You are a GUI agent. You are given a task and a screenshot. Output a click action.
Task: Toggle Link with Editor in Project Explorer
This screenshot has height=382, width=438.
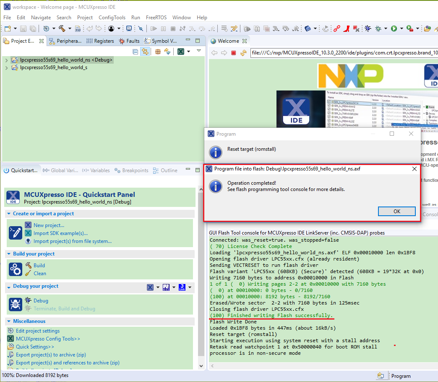[145, 52]
